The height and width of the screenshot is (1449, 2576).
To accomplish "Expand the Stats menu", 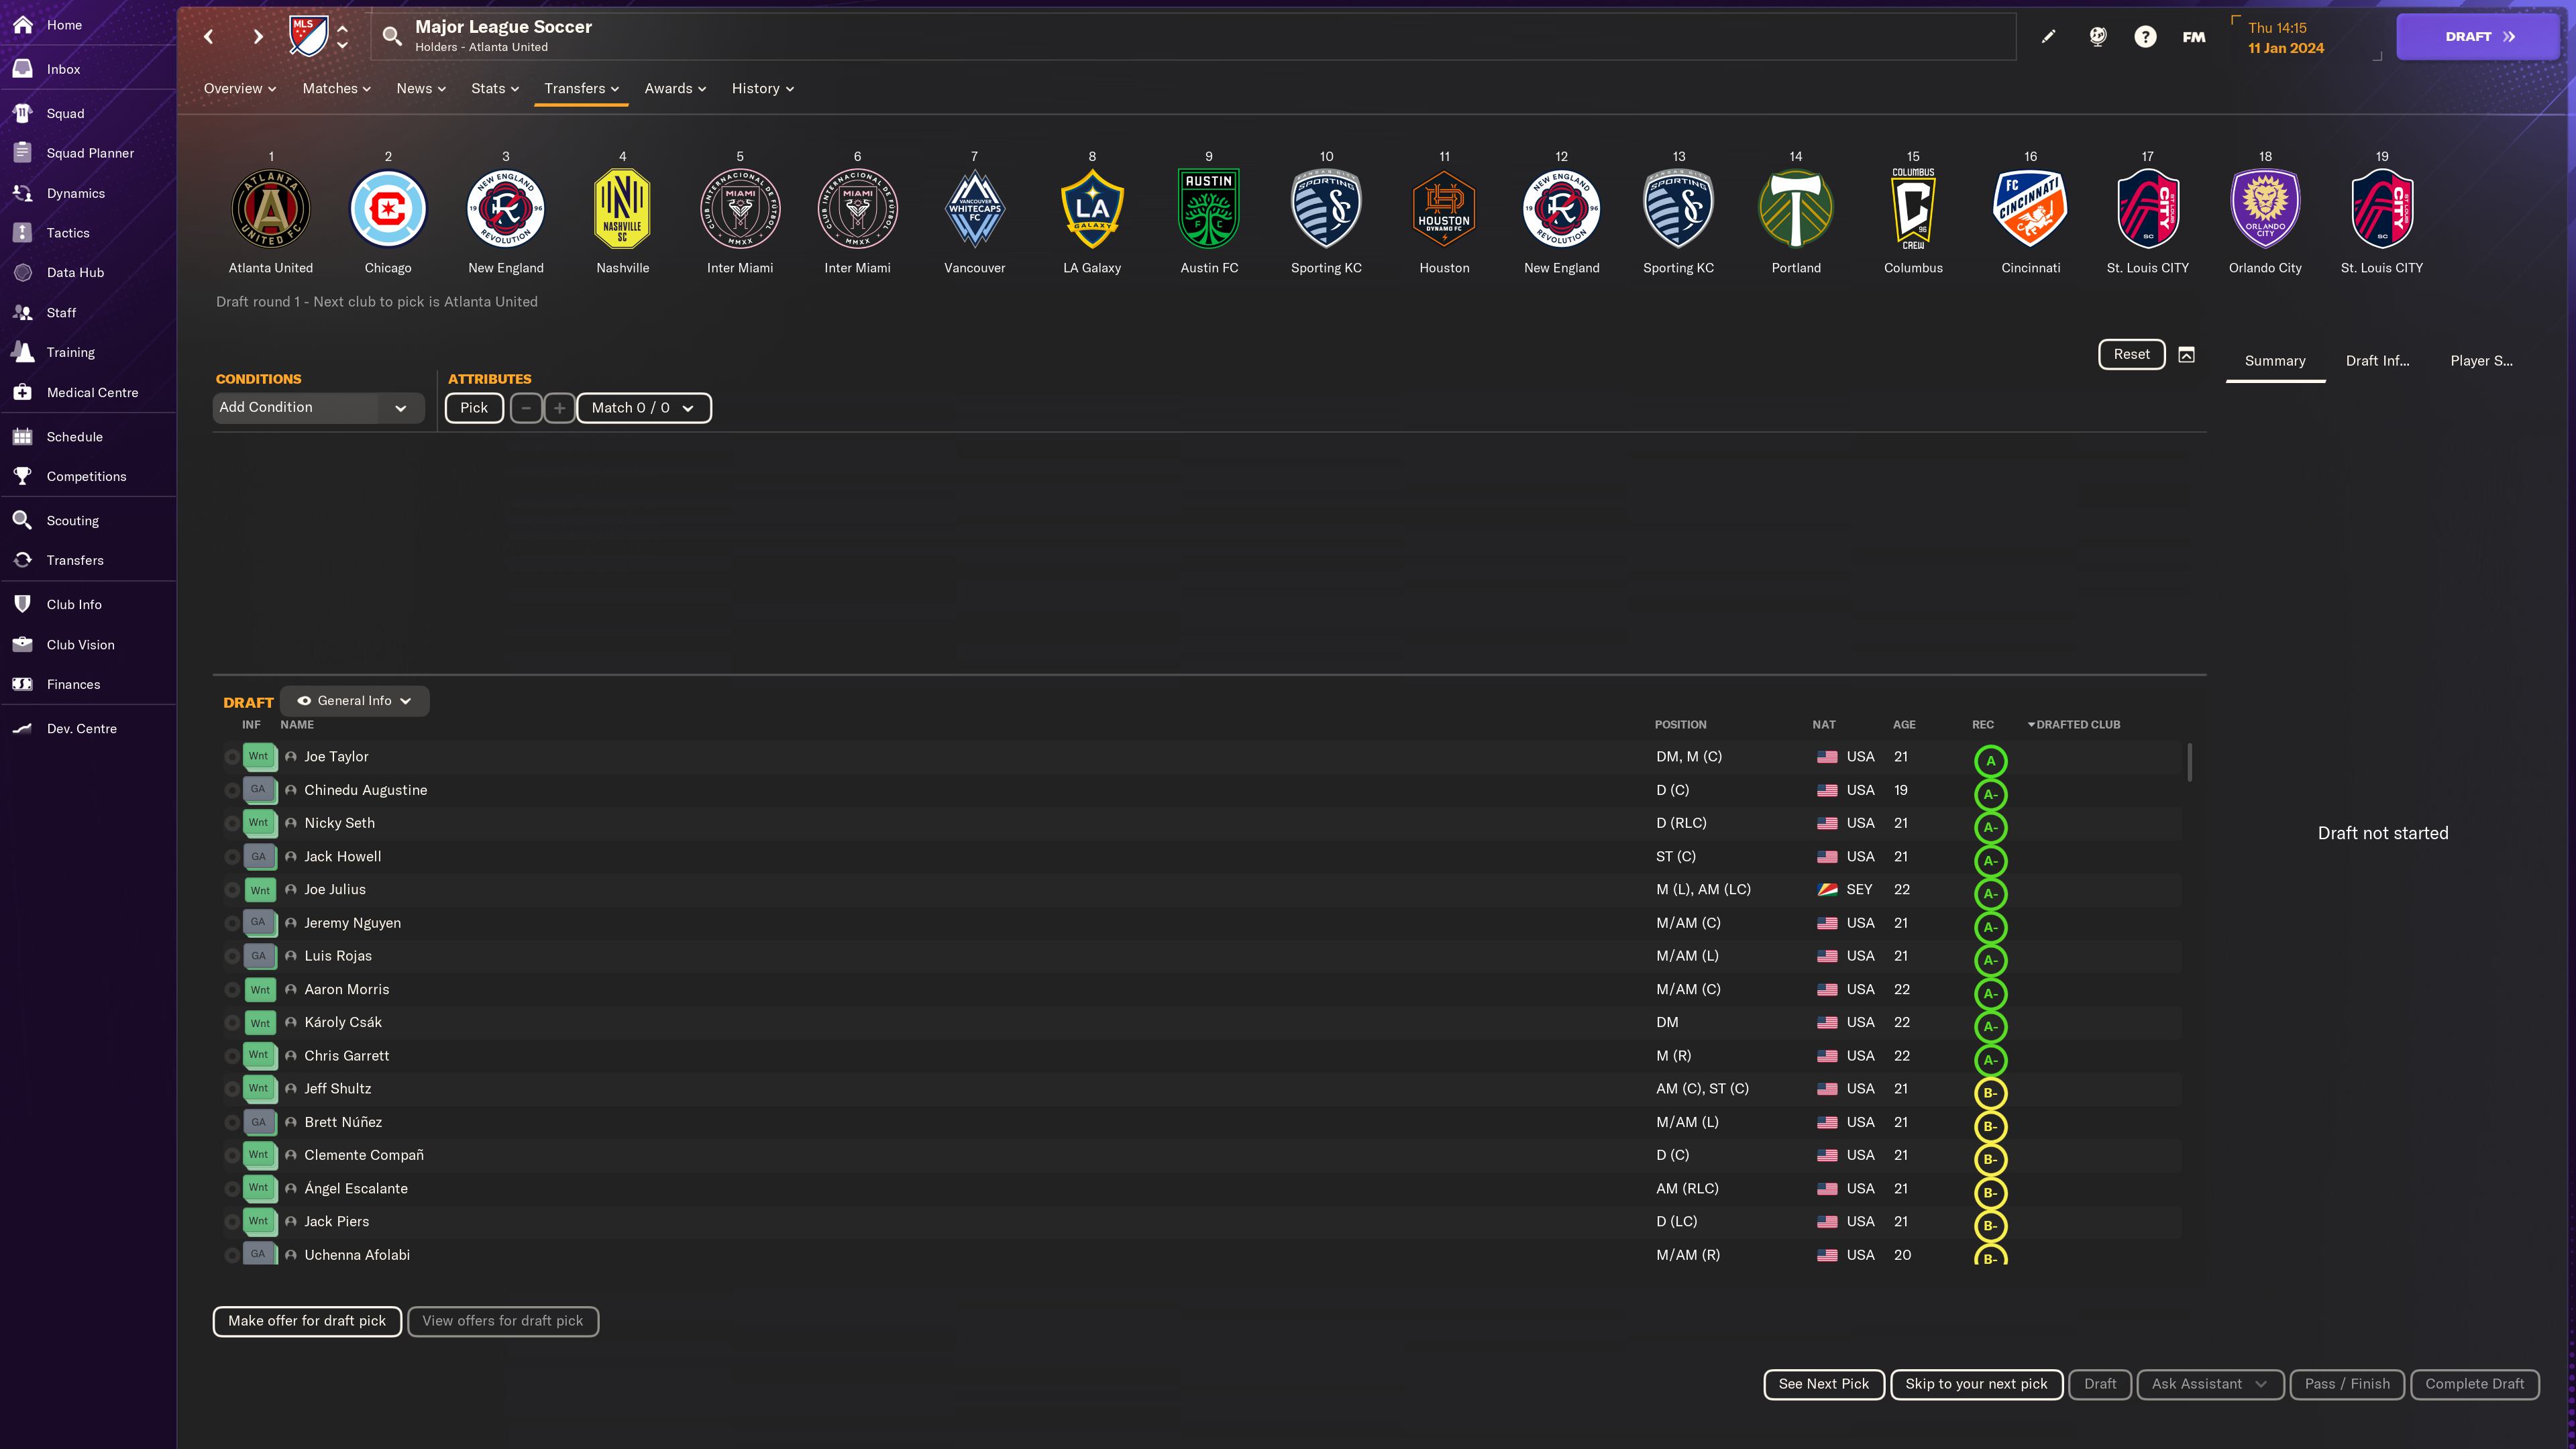I will click(495, 89).
